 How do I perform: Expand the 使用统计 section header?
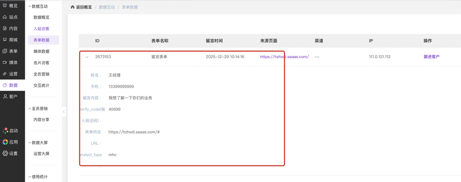tap(29, 176)
